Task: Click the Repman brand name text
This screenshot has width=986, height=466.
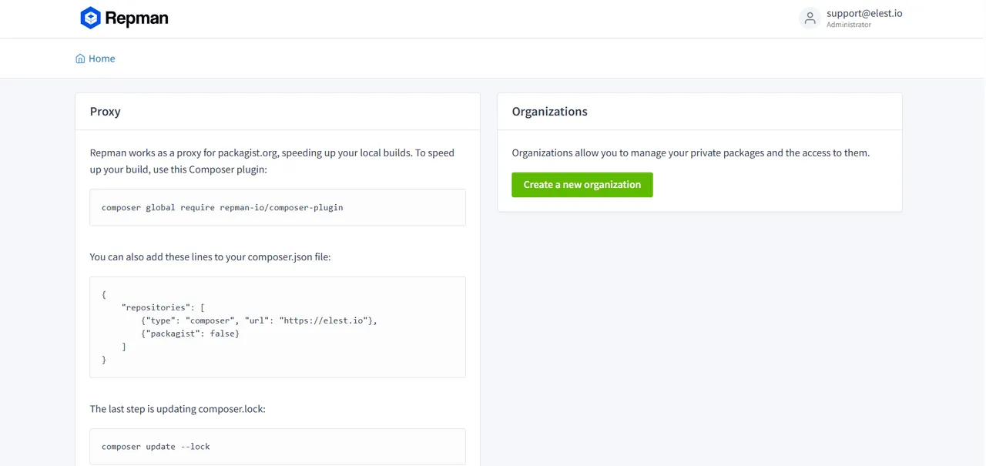Action: point(136,18)
